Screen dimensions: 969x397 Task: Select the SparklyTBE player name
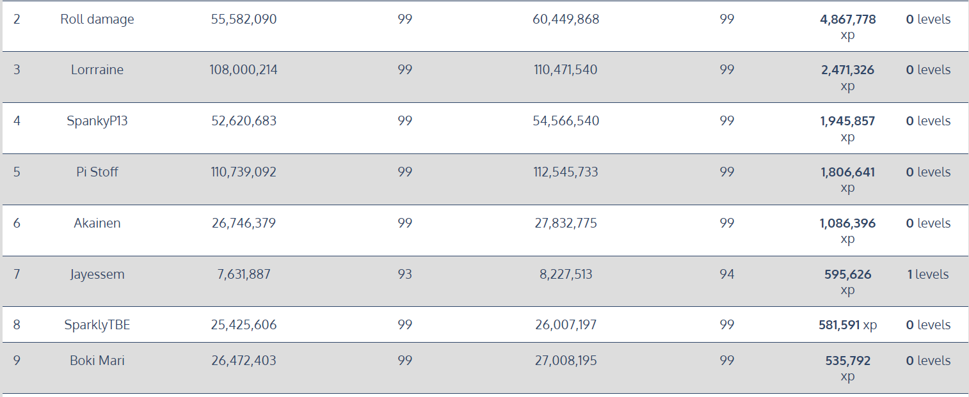[97, 325]
